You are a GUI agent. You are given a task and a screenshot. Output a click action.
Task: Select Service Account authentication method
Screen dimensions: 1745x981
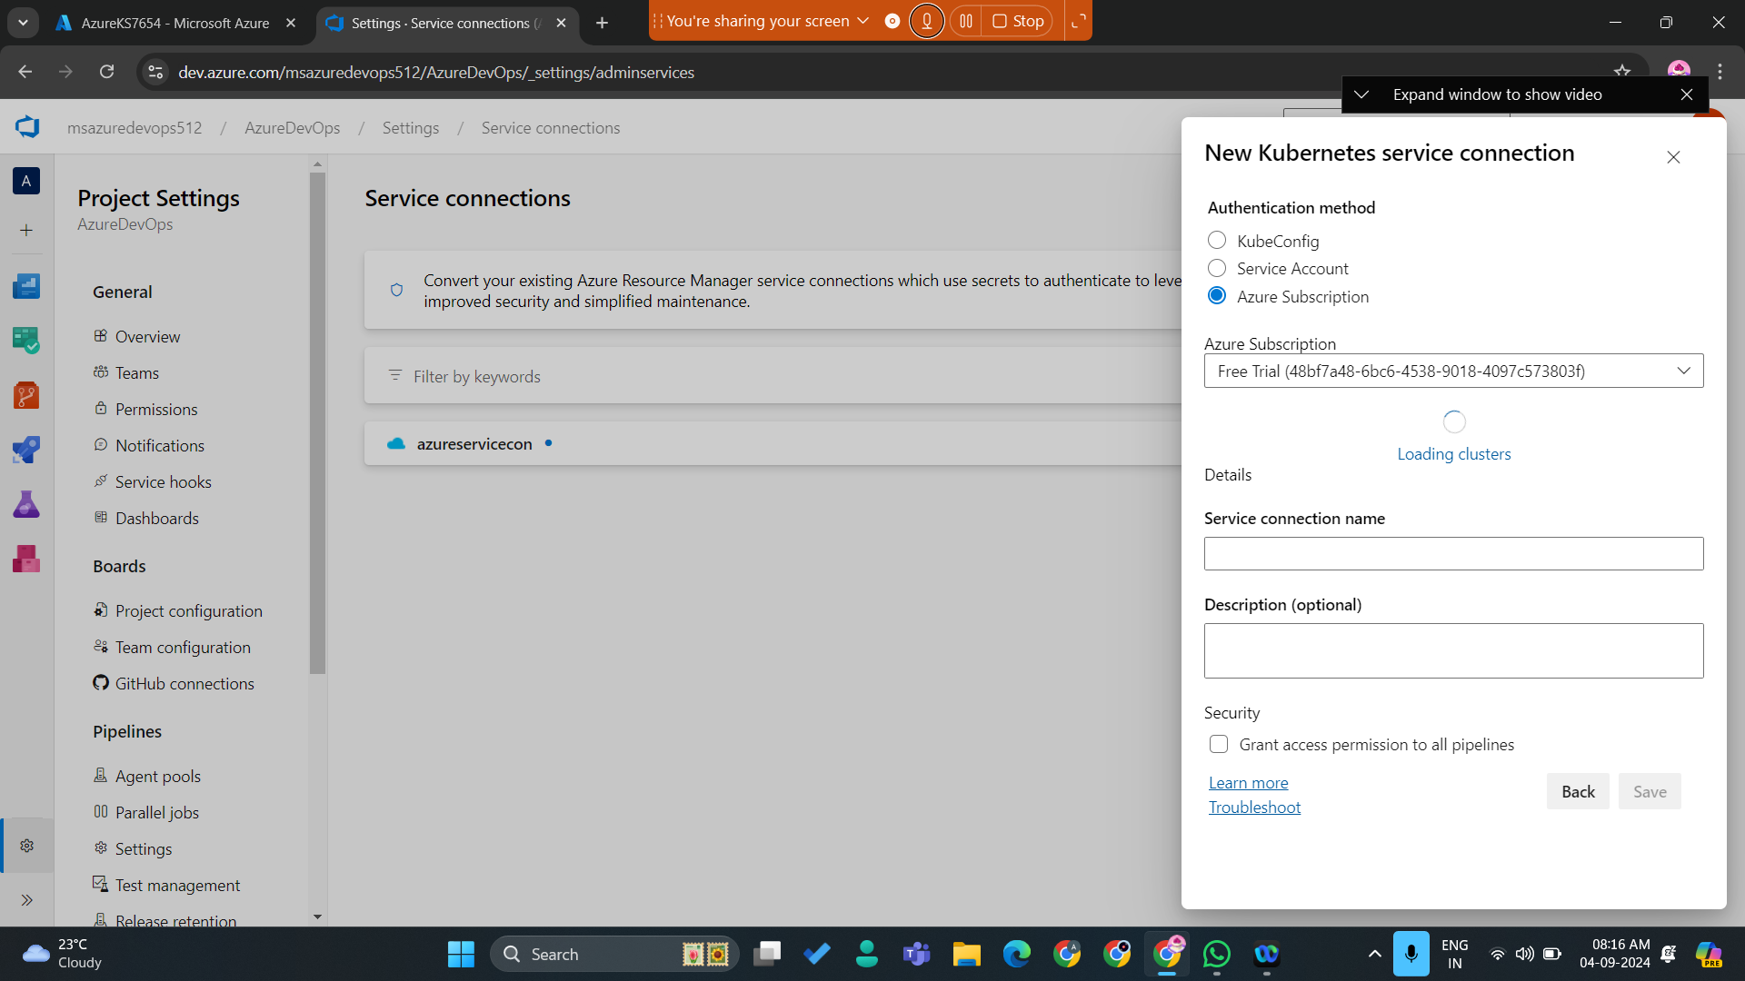click(x=1217, y=268)
